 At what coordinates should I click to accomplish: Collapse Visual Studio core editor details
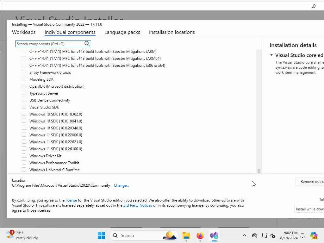click(x=271, y=55)
